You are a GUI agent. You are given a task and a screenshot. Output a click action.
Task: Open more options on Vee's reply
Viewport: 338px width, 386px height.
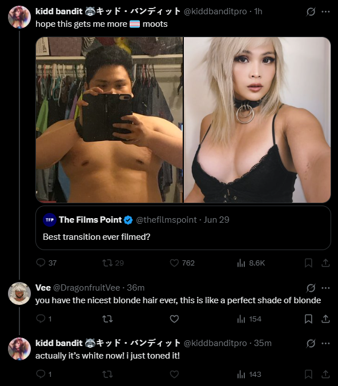[325, 288]
